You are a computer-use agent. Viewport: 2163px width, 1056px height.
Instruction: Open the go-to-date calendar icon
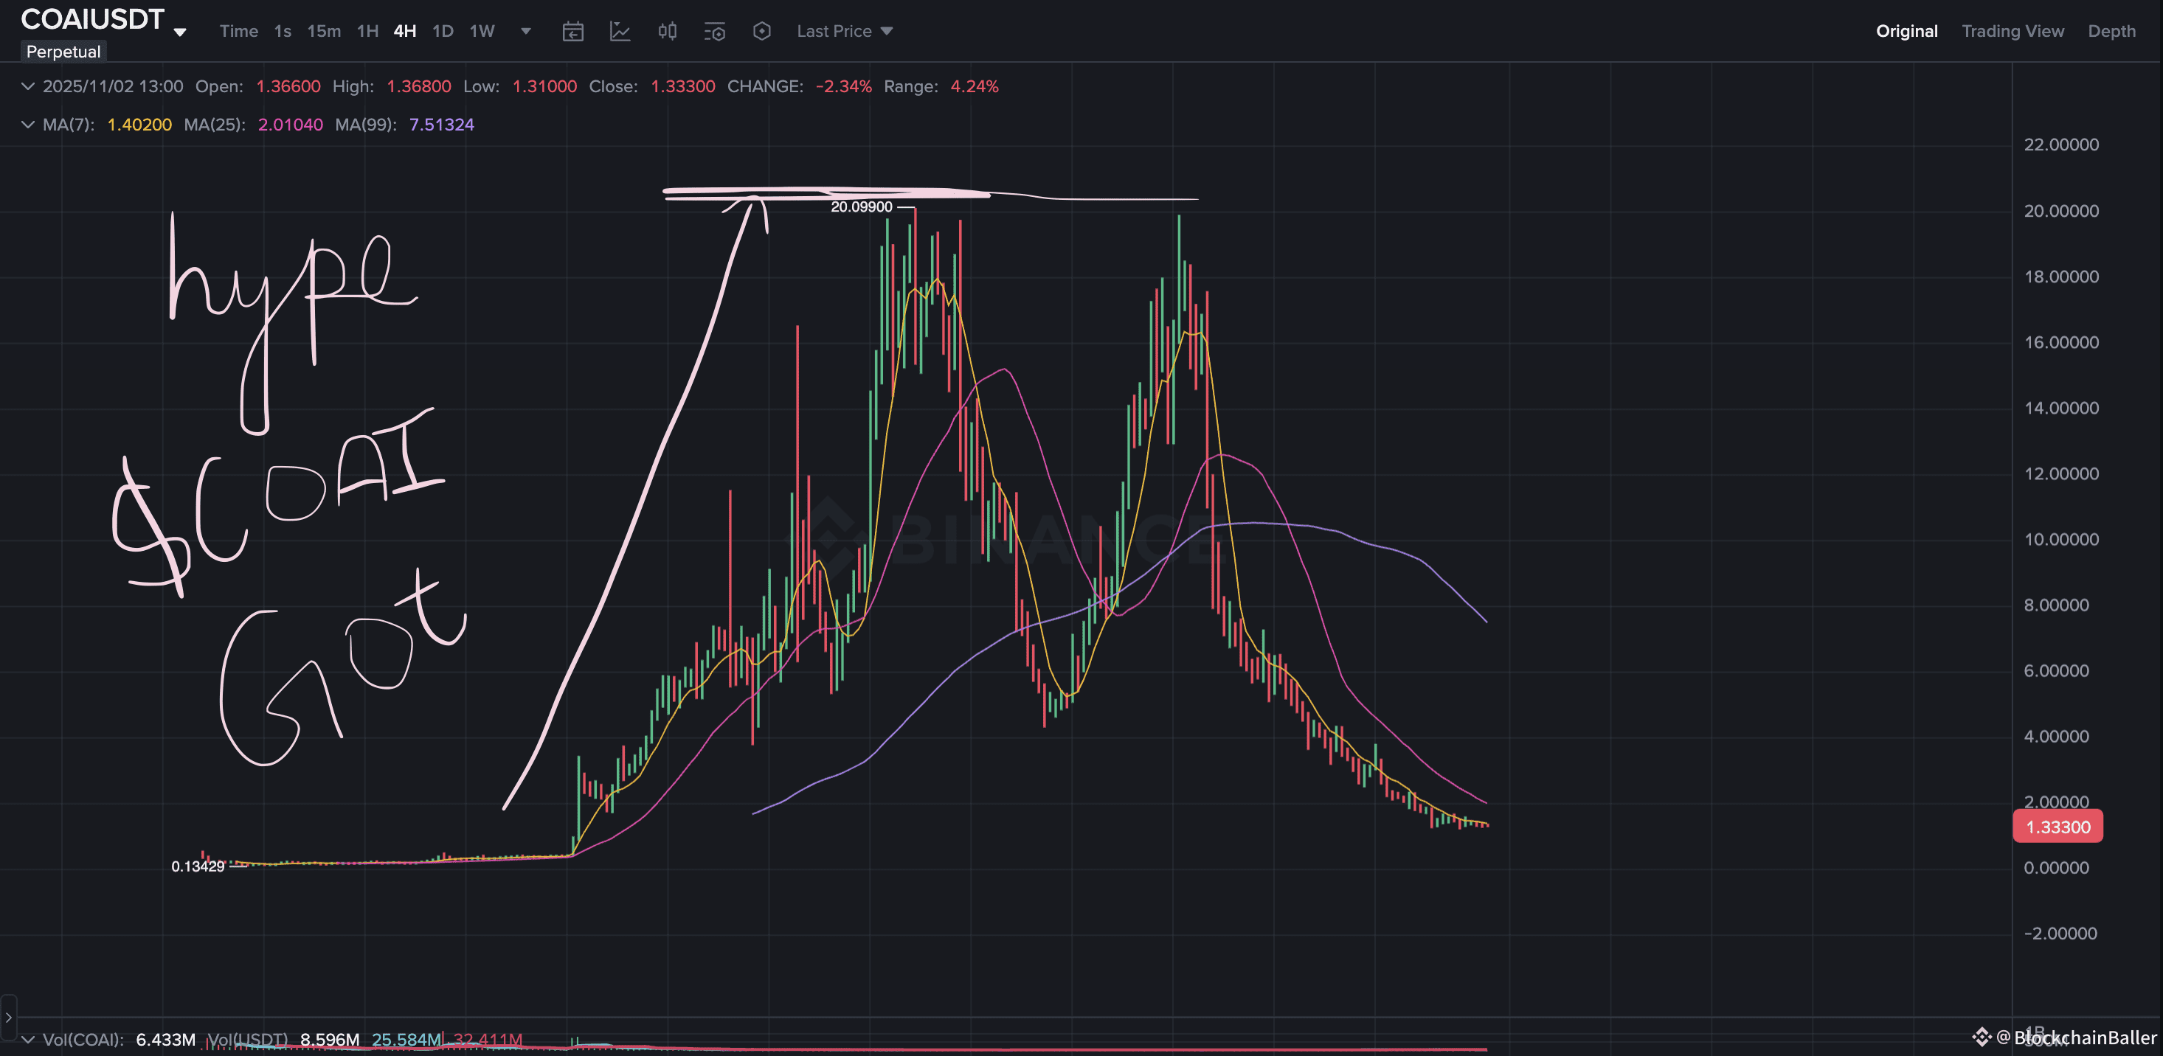572,32
